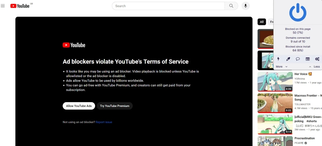The height and width of the screenshot is (146, 322).
Task: Open the YouTube hamburger guide menu
Action: coord(3,6)
